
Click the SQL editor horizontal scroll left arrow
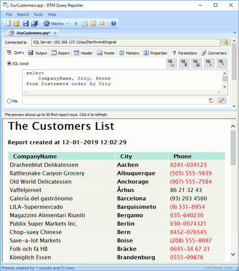coord(25,92)
